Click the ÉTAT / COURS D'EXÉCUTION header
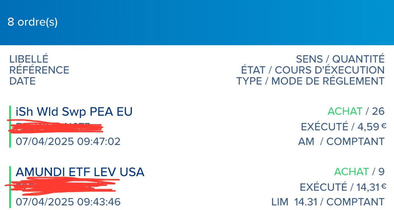The image size is (394, 210). pyautogui.click(x=312, y=70)
